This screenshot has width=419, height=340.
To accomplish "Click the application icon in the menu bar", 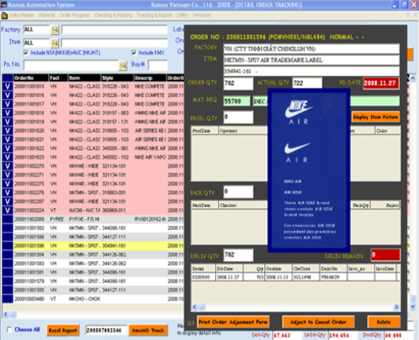I will click(x=4, y=16).
